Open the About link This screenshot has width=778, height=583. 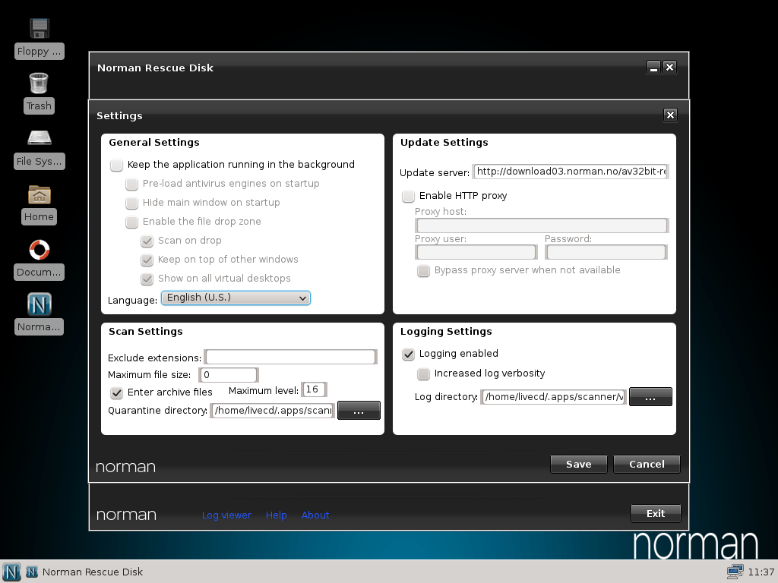tap(315, 515)
